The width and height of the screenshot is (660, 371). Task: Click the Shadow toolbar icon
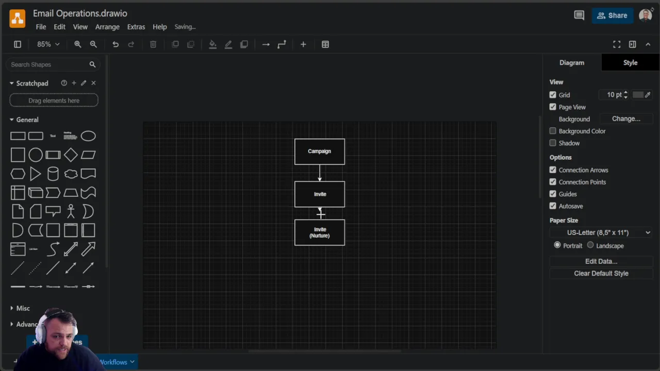pyautogui.click(x=244, y=44)
